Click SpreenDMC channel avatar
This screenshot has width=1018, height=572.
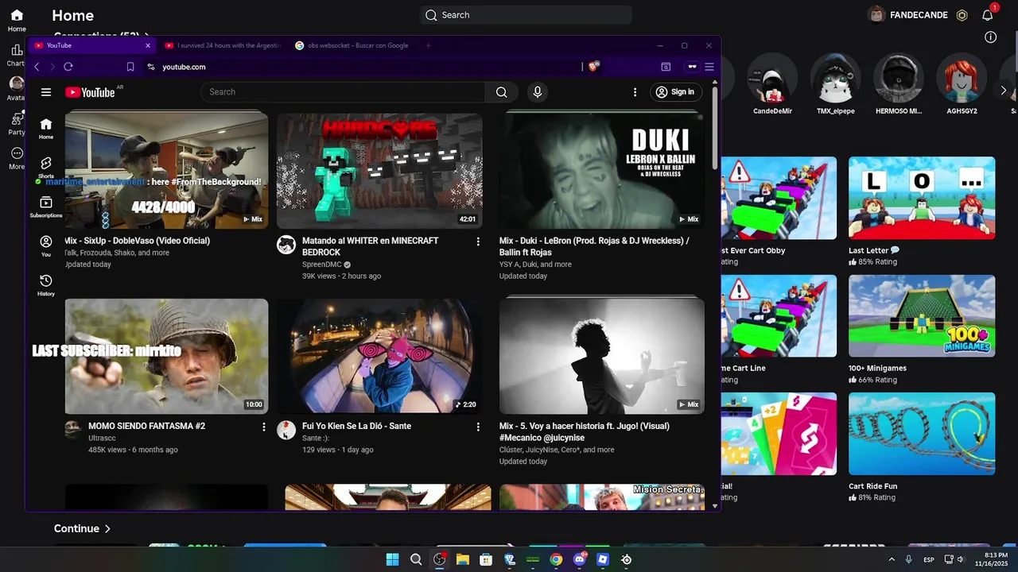coord(286,245)
